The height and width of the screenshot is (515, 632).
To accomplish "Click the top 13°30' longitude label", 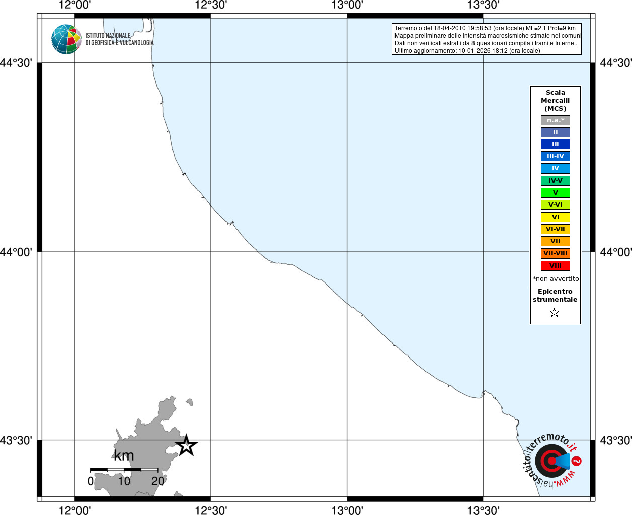I will point(484,6).
